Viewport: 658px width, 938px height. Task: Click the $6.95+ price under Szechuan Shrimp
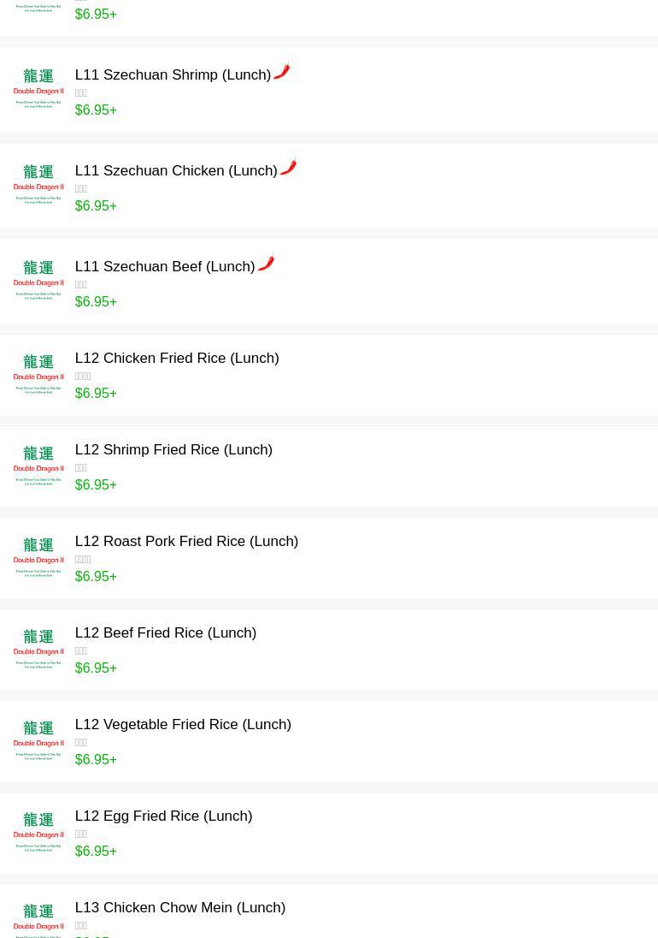(x=96, y=110)
